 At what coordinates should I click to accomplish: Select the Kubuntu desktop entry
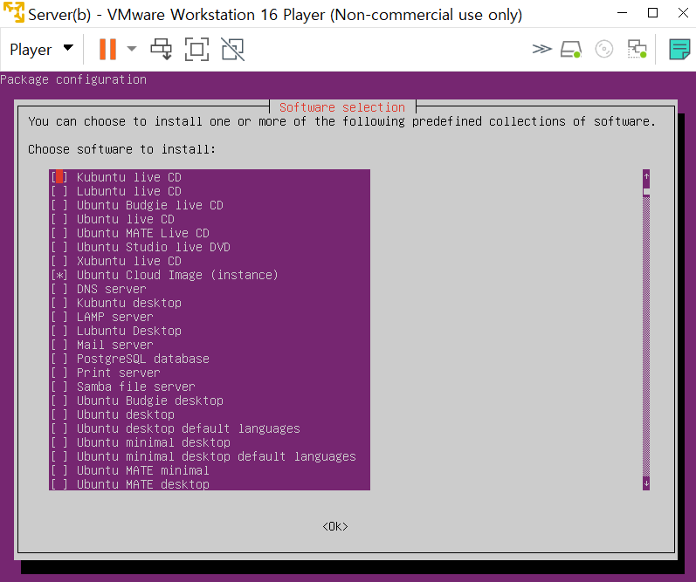128,303
